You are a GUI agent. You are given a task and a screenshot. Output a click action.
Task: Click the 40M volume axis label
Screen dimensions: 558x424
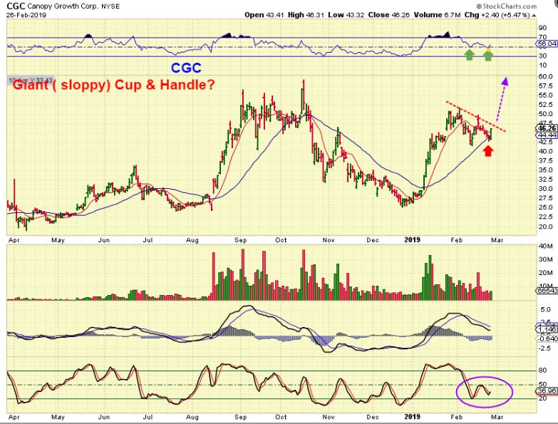click(x=546, y=246)
